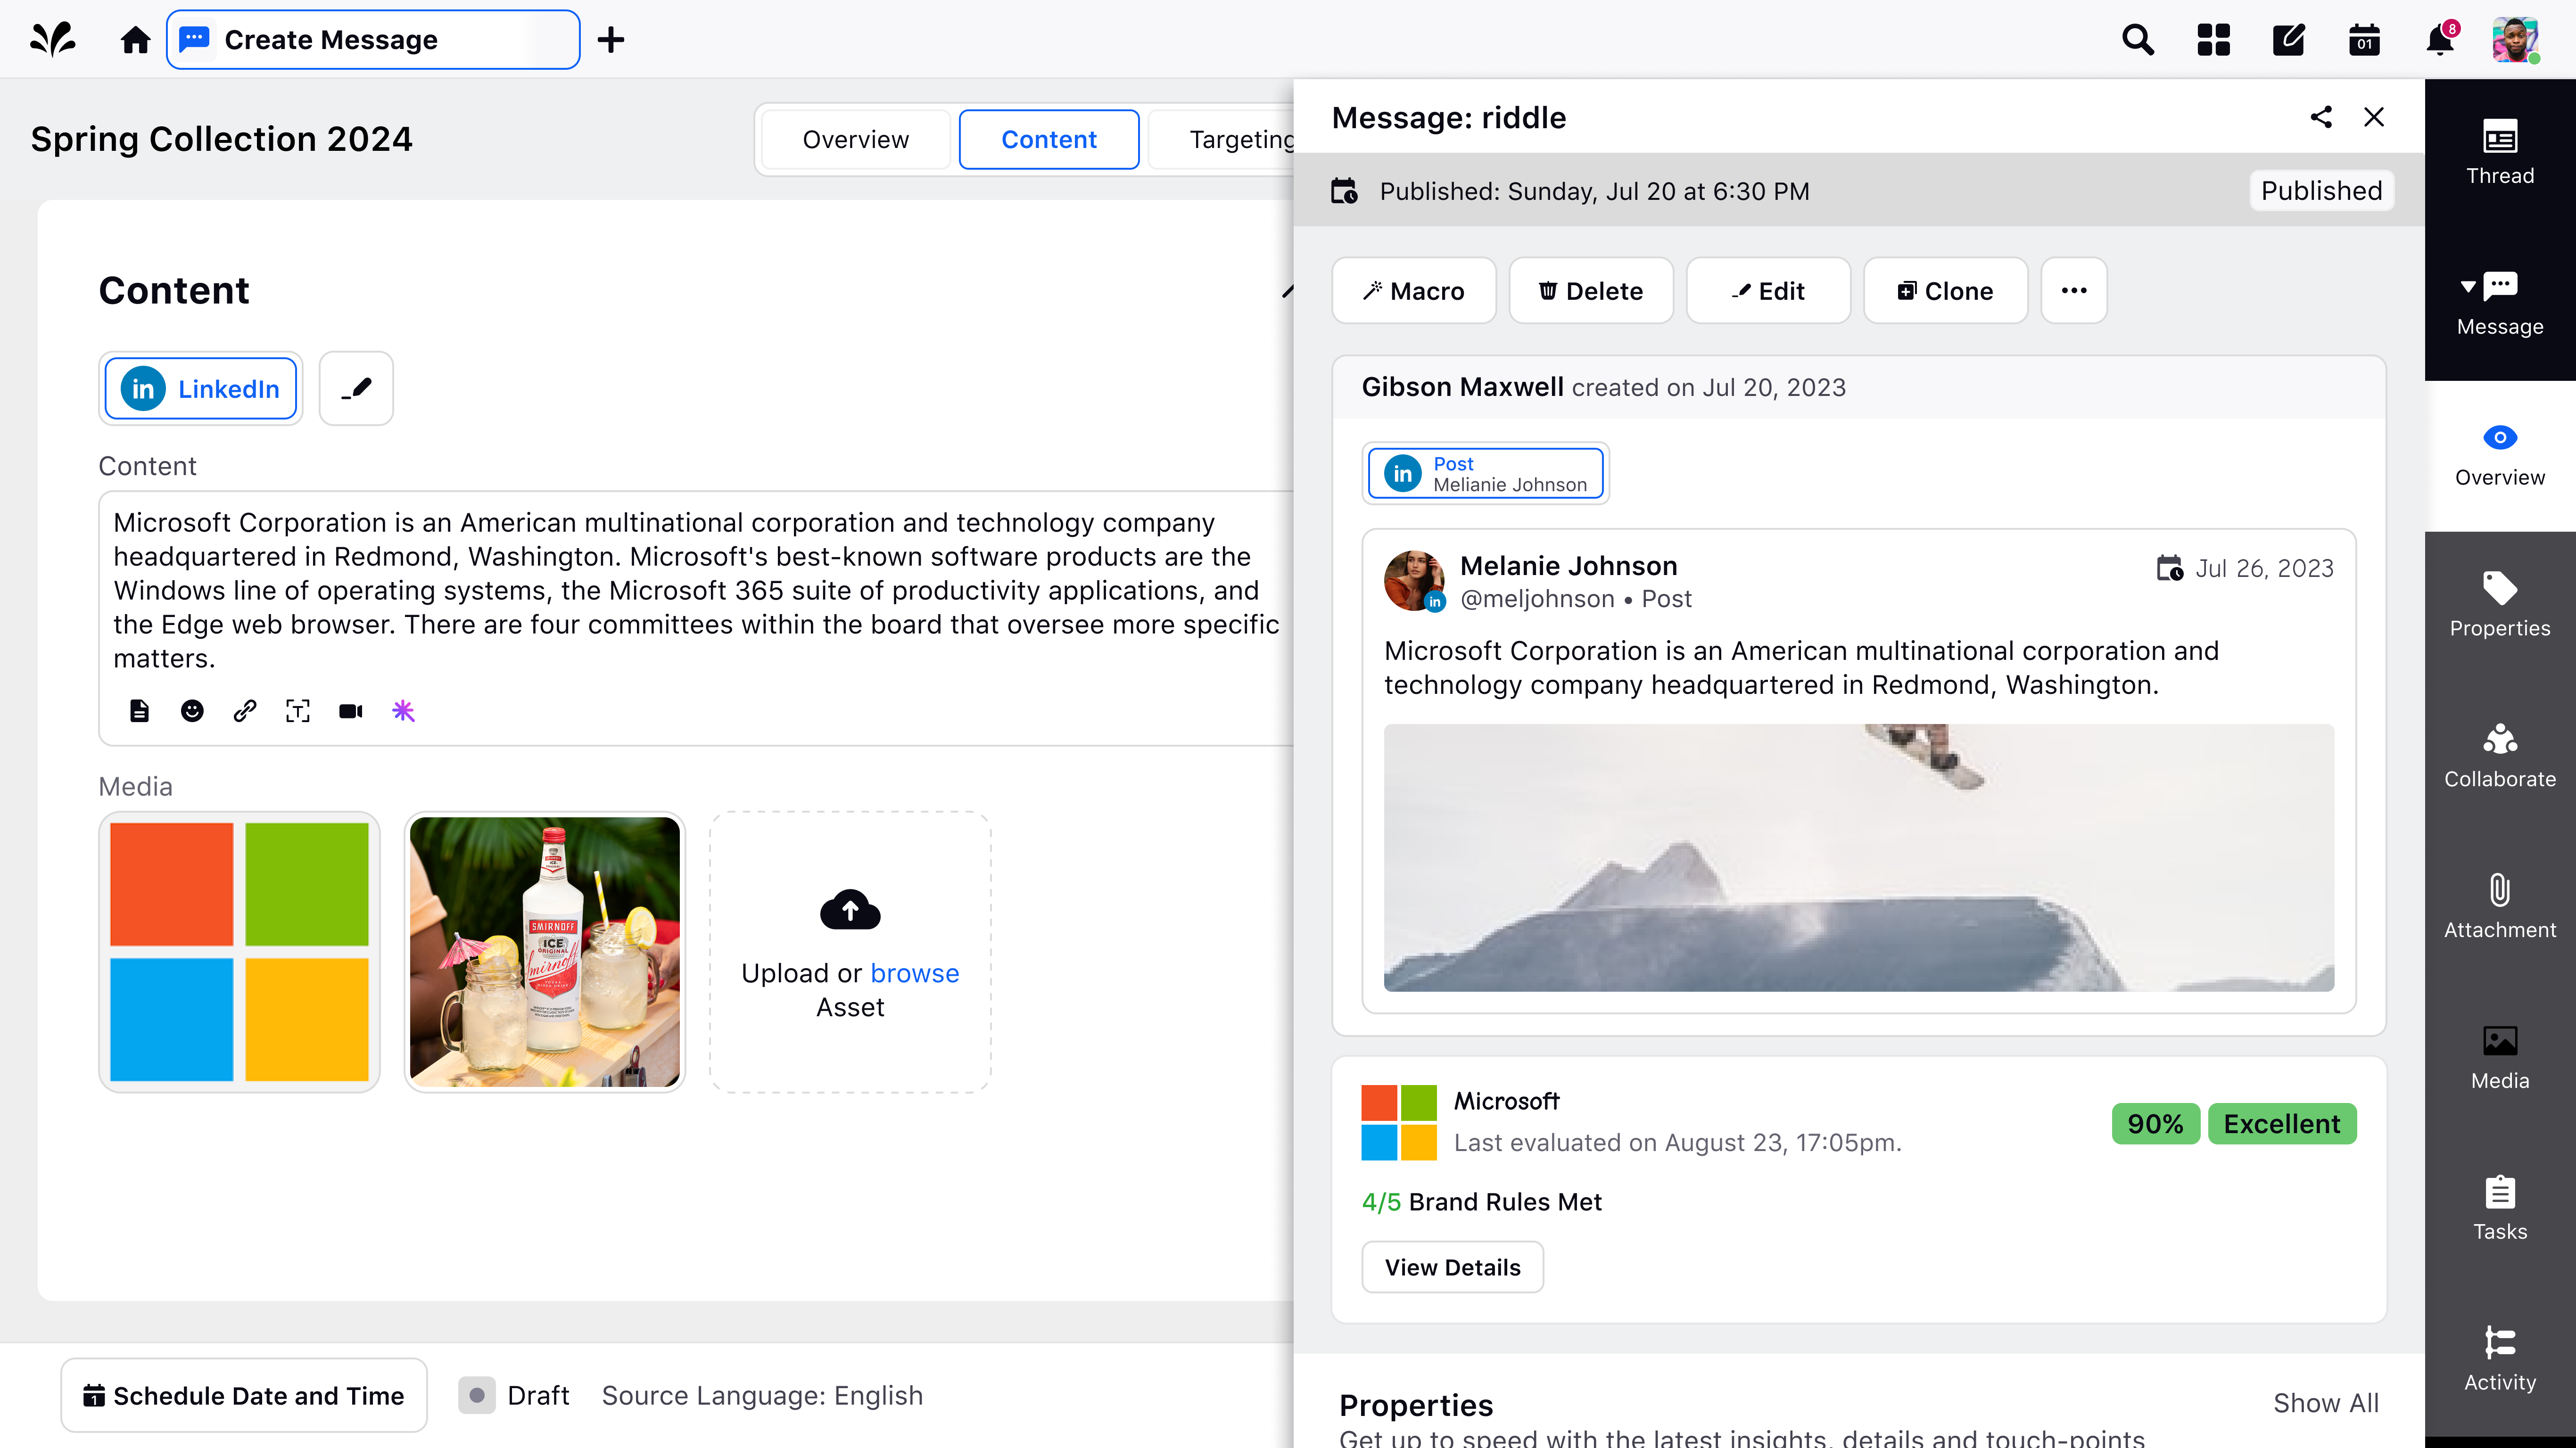This screenshot has width=2576, height=1448.
Task: Select the LinkedIn channel chip
Action: point(201,389)
